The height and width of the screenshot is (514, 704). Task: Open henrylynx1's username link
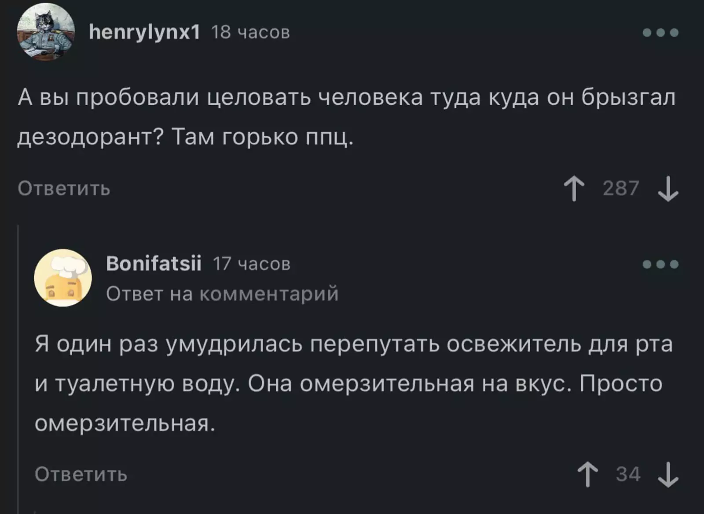(146, 32)
